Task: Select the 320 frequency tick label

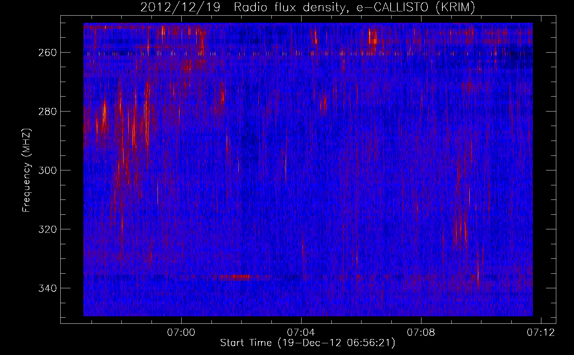Action: (x=47, y=230)
